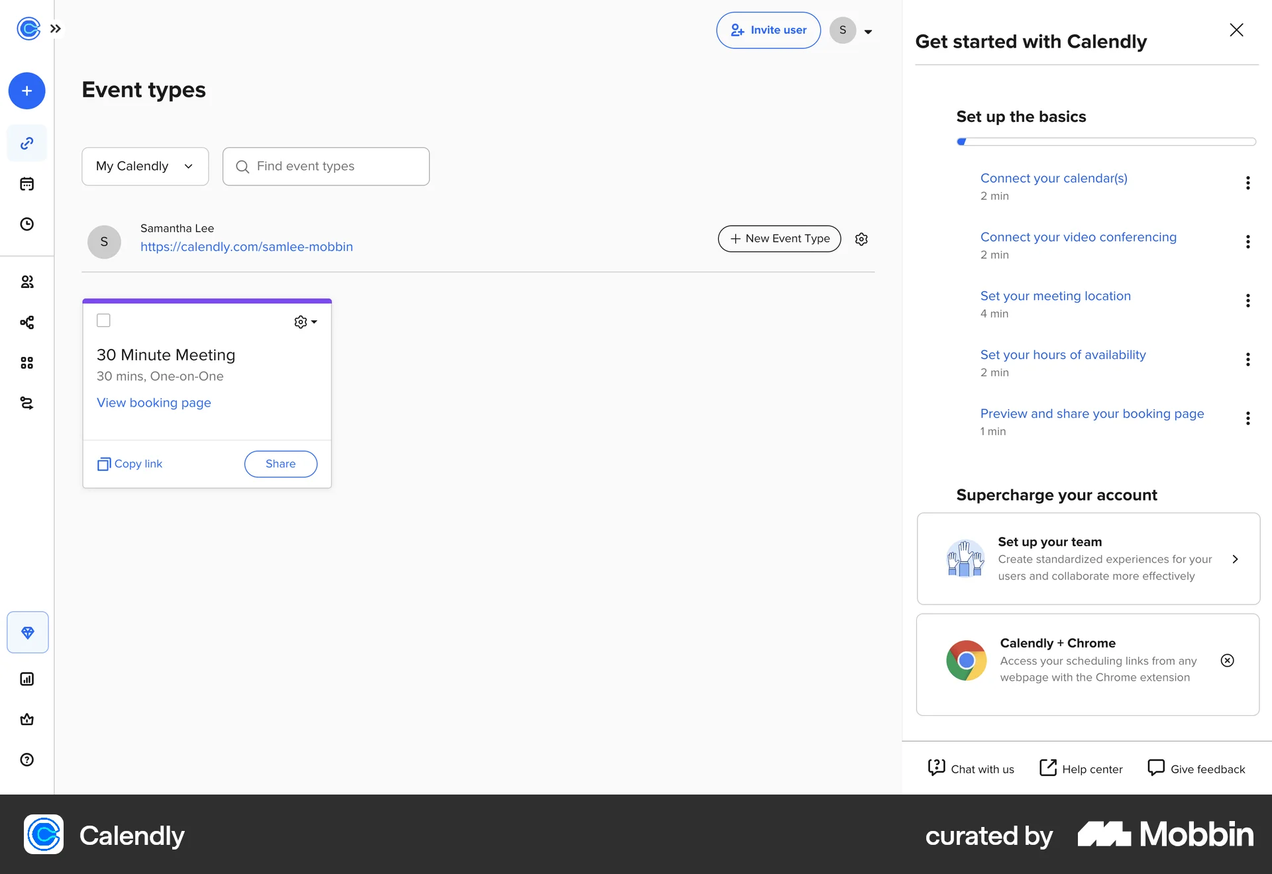Open Connect your calendar(s) step

pyautogui.click(x=1054, y=178)
